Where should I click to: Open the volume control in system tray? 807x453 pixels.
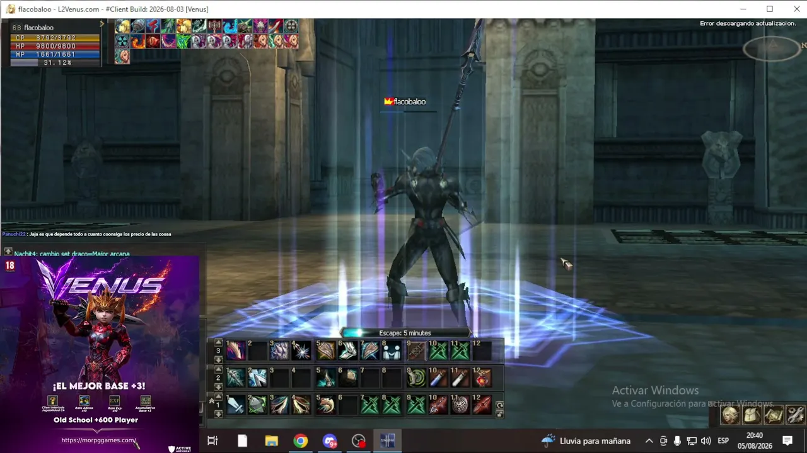pos(705,440)
